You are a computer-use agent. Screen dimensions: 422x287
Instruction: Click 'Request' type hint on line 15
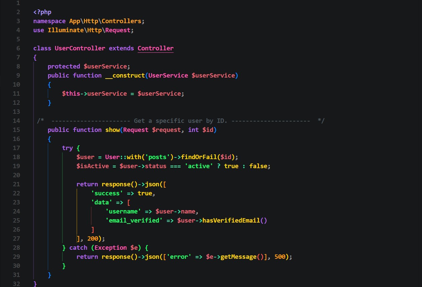tap(136, 130)
